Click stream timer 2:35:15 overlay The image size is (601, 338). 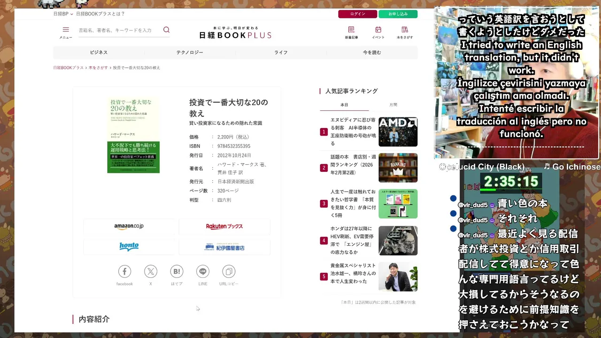511,182
